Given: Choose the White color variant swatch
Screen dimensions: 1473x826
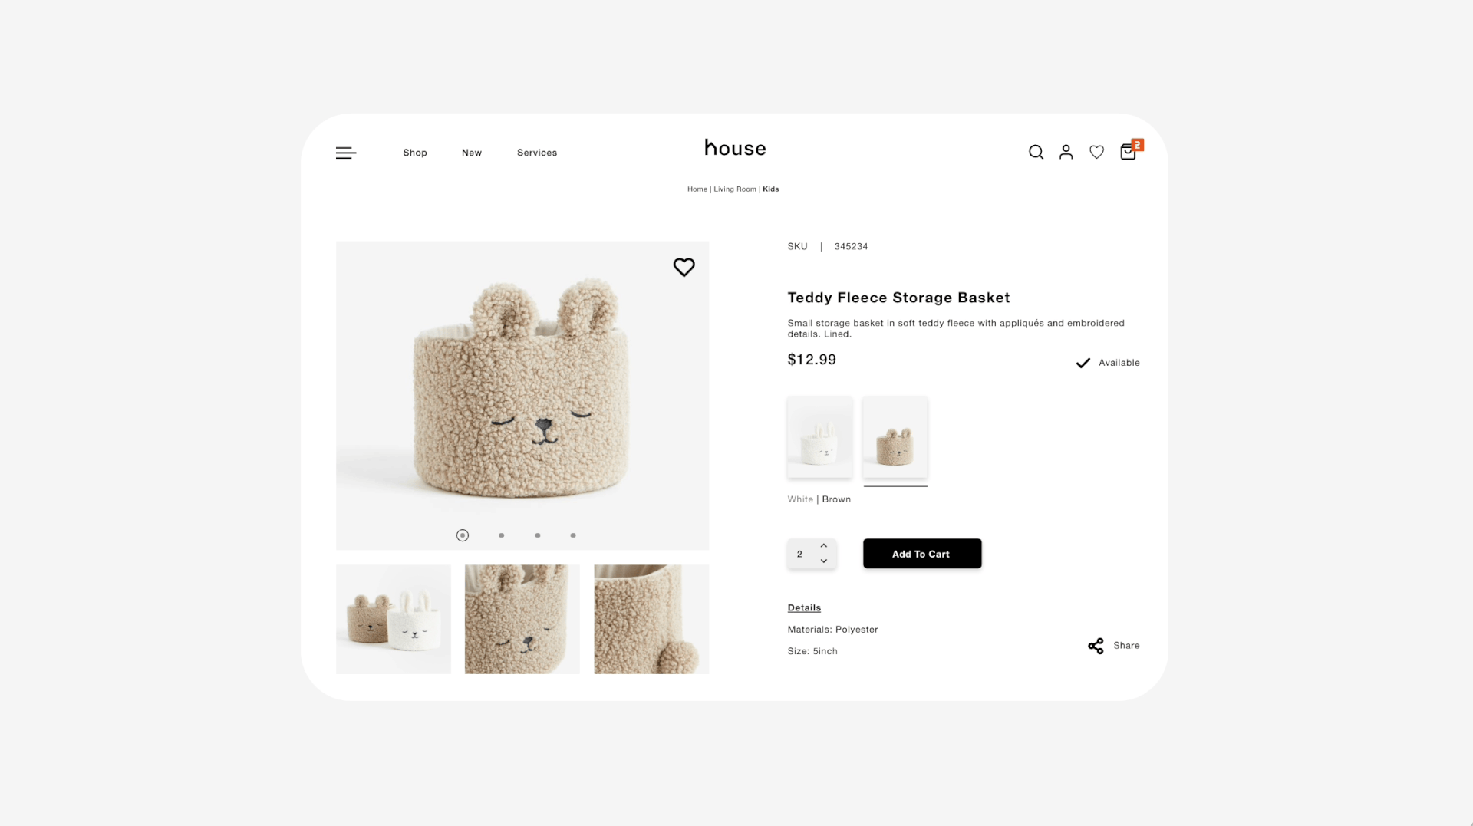Looking at the screenshot, I should tap(819, 437).
